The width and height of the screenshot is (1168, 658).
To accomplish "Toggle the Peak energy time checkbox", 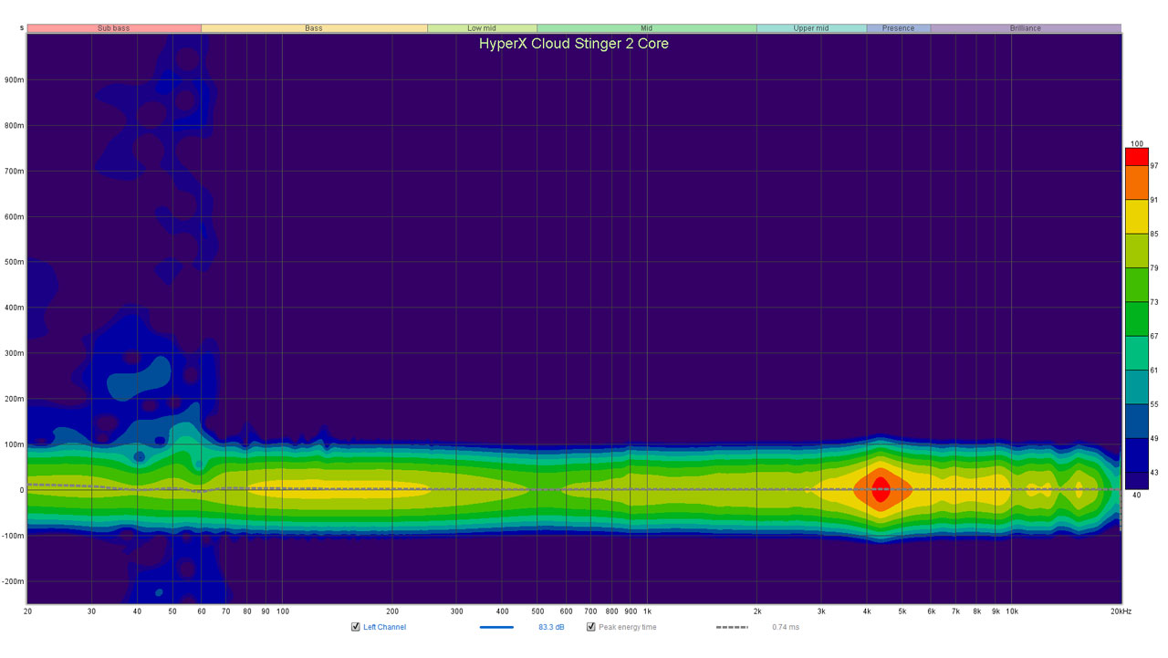I will [x=591, y=627].
